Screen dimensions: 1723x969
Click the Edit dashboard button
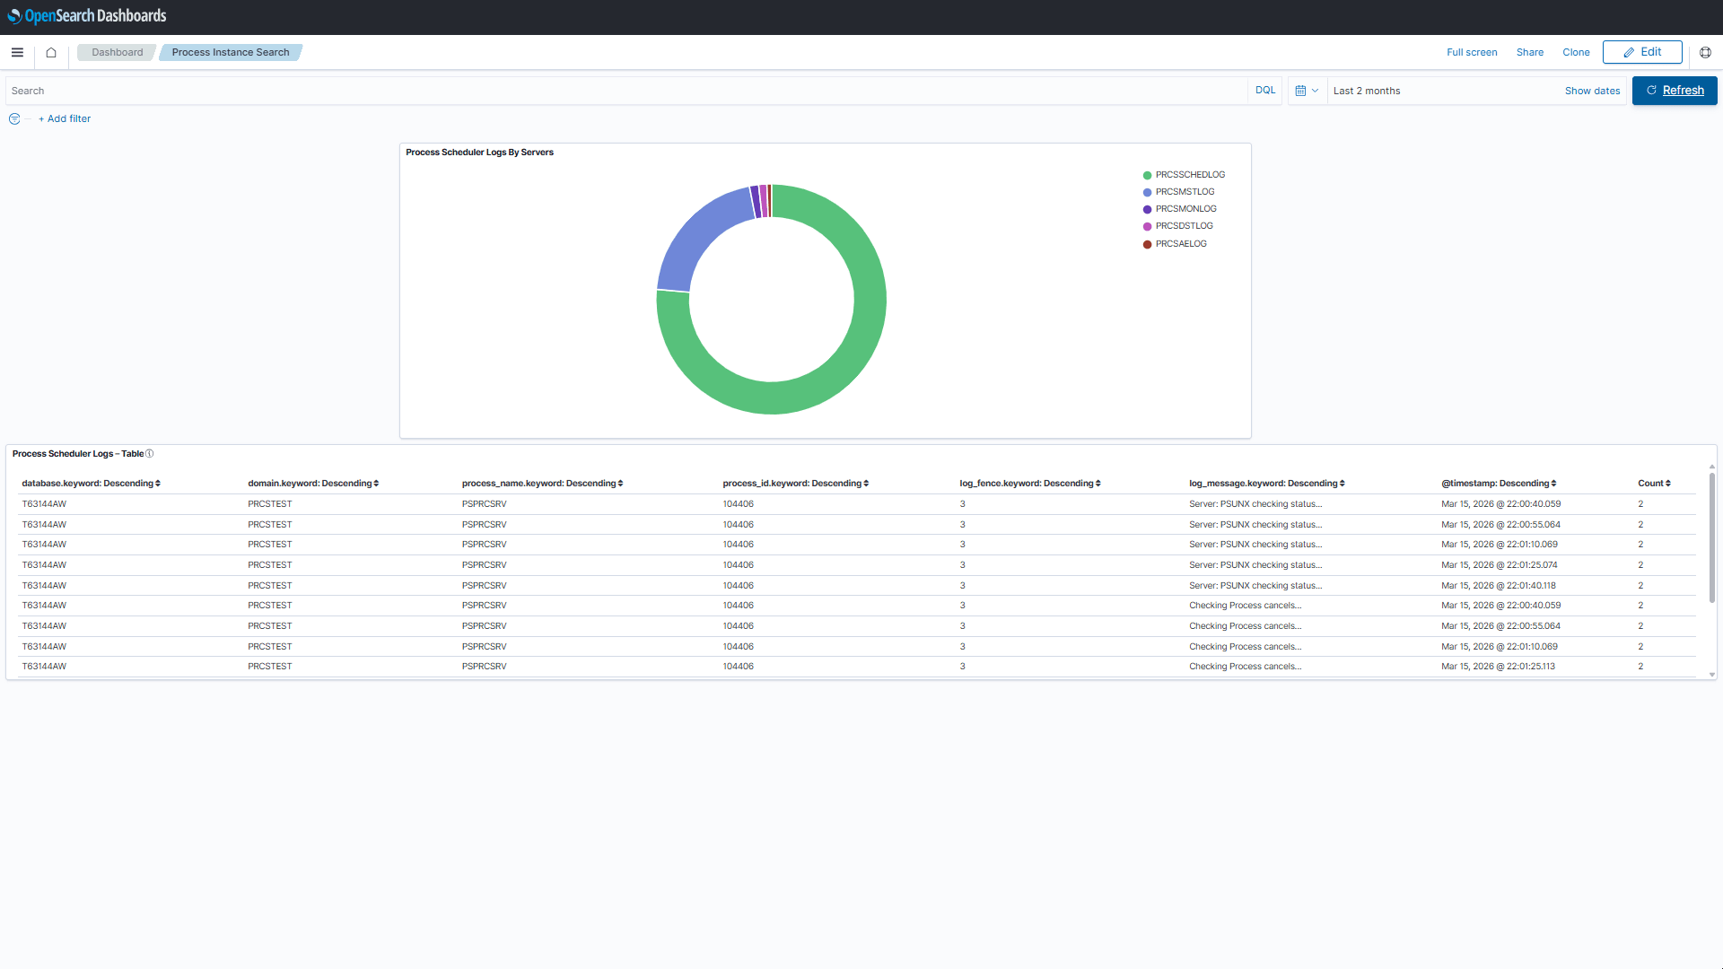coord(1642,52)
